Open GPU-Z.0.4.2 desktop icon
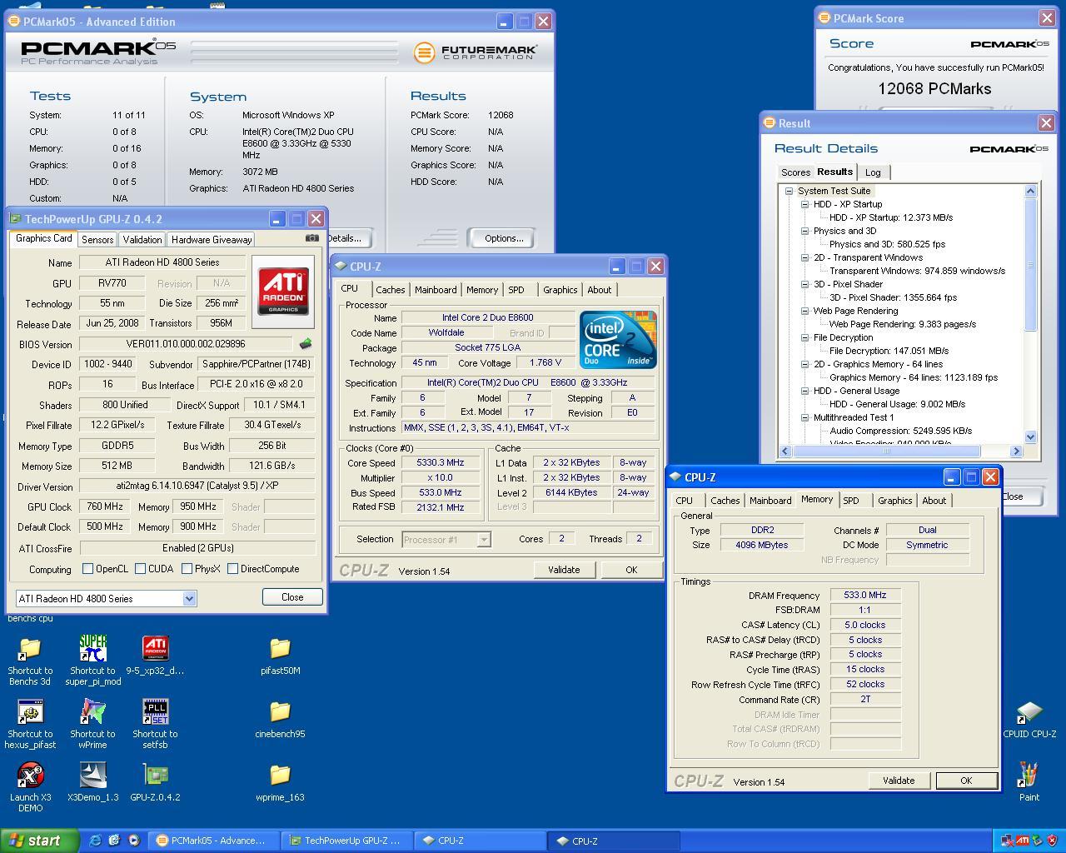Viewport: 1066px width, 853px height. coord(155,776)
